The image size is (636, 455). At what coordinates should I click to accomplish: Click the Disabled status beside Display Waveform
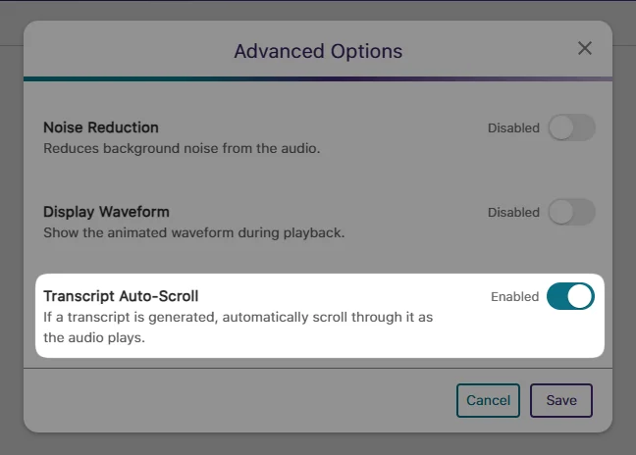click(x=513, y=213)
